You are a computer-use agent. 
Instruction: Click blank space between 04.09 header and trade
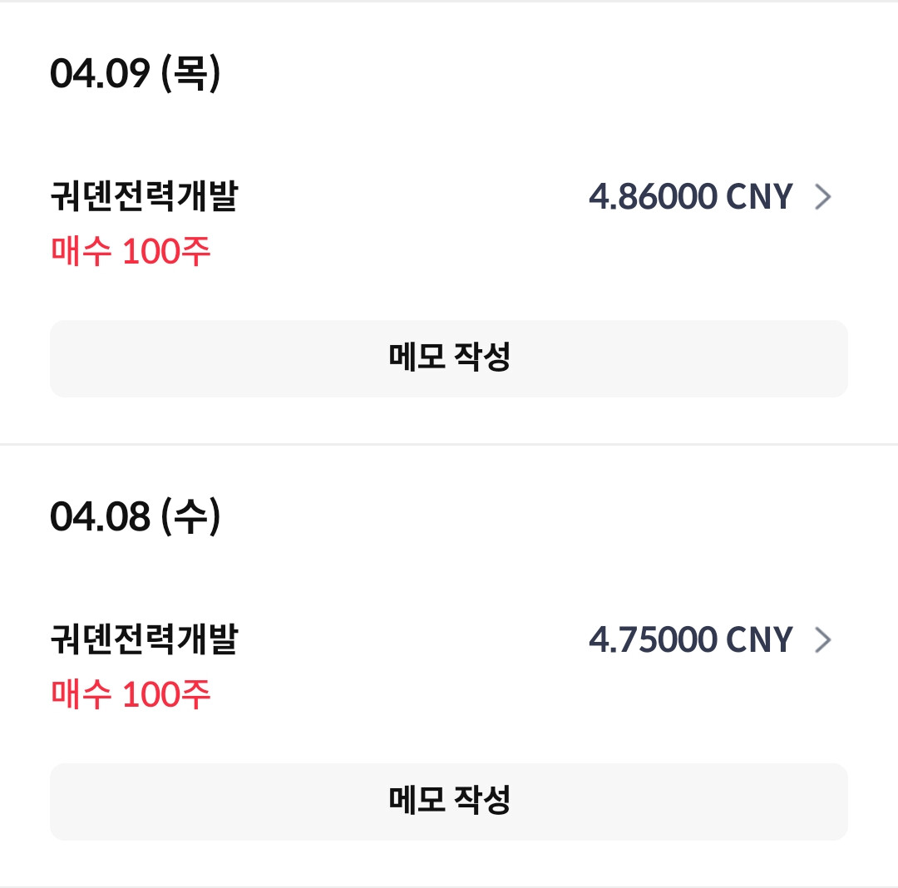point(449,133)
